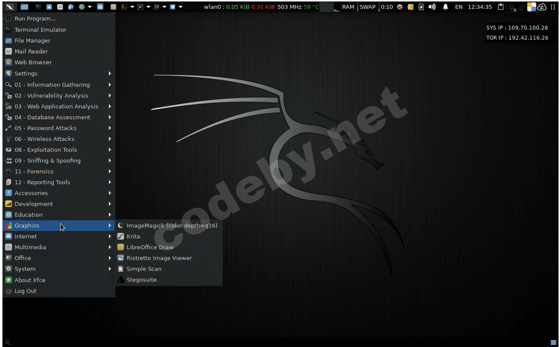Viewport: 559px width, 347px height.
Task: Click the yellow chip hardware tray icon
Action: pyautogui.click(x=410, y=7)
